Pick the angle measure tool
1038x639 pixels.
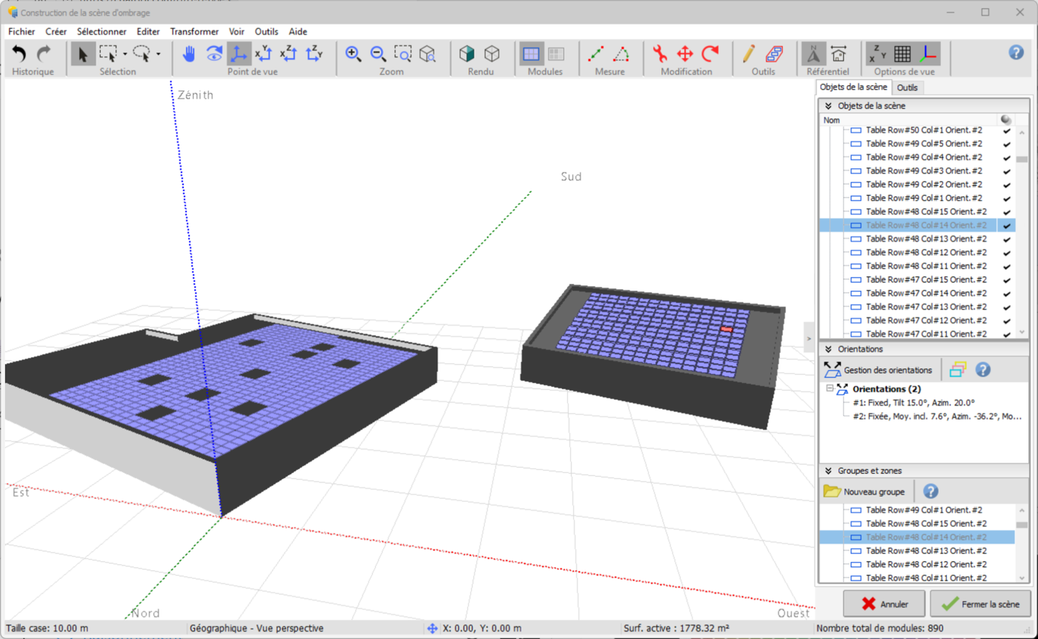[x=621, y=54]
